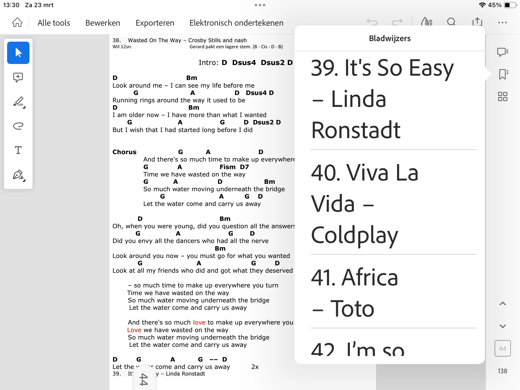Switch to the Exporteren tab
Image resolution: width=520 pixels, height=390 pixels.
(155, 23)
